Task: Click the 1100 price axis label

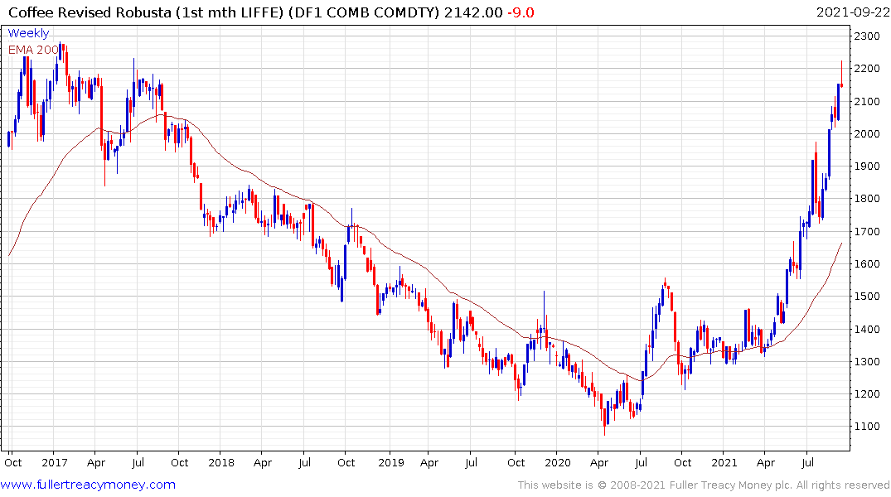Action: coord(867,427)
